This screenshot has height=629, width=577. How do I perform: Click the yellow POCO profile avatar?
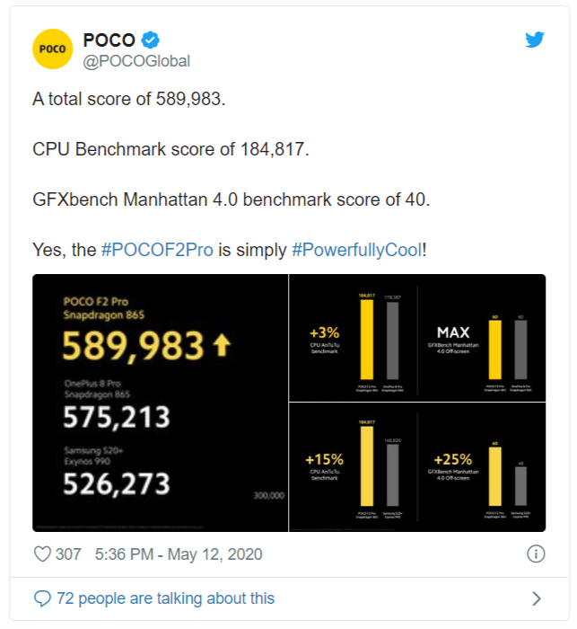point(52,49)
